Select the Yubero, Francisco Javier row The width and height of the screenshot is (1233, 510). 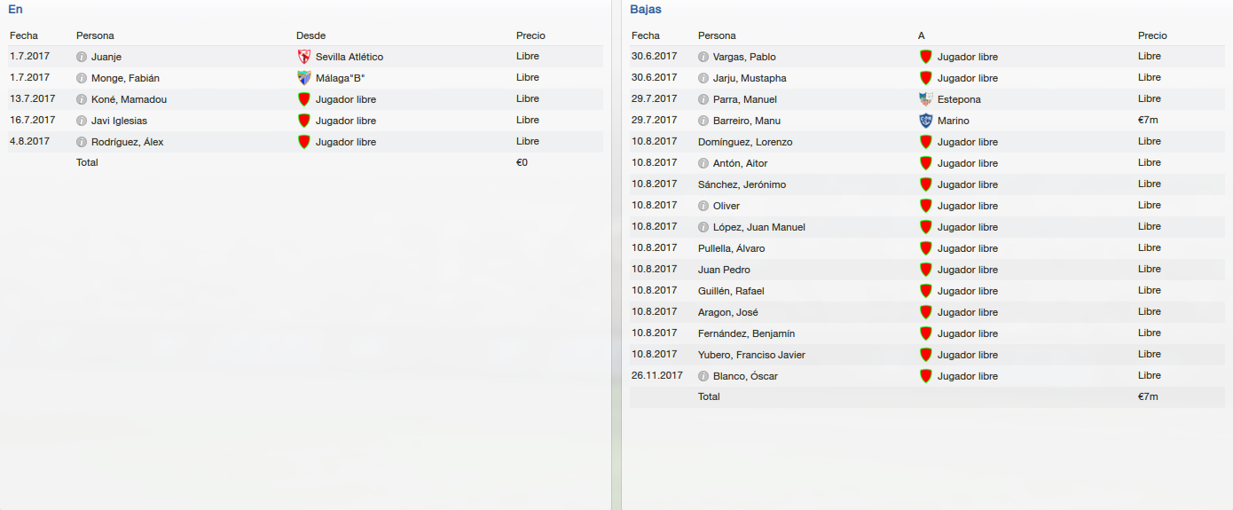pos(751,355)
